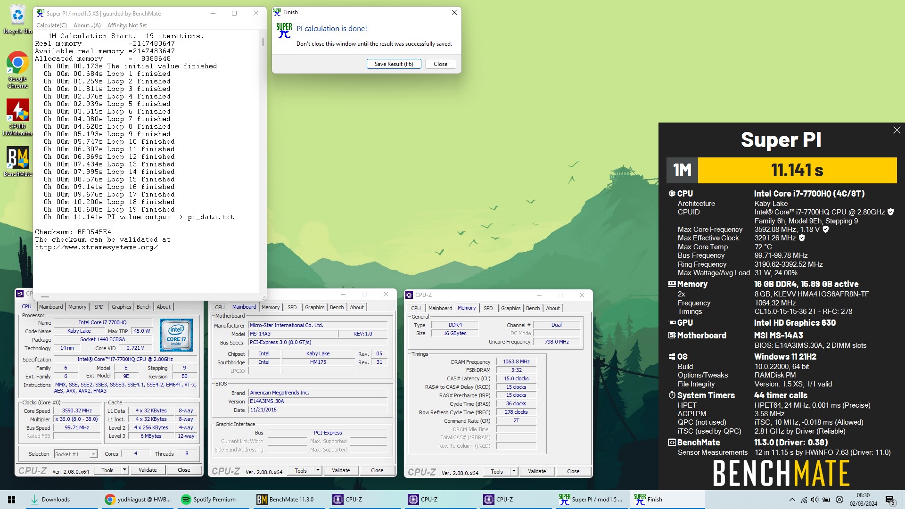Click Tools button in left CPU-Z window
This screenshot has width=905, height=509.
point(107,470)
